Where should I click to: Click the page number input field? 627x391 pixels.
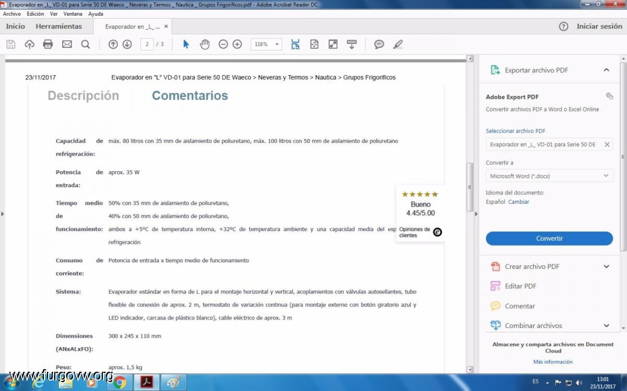[x=147, y=44]
